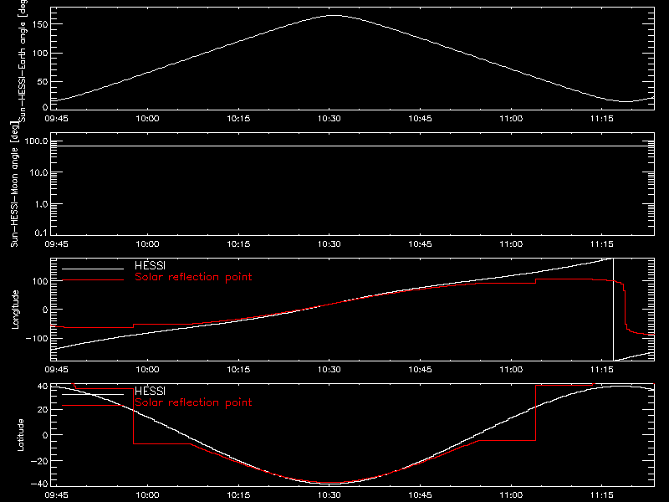The image size is (669, 502).
Task: Click white legend line sample in Longitude plot
Action: 93,269
